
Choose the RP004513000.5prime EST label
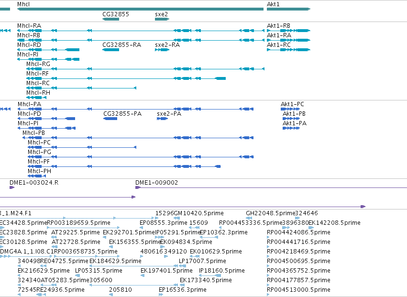[298, 290]
